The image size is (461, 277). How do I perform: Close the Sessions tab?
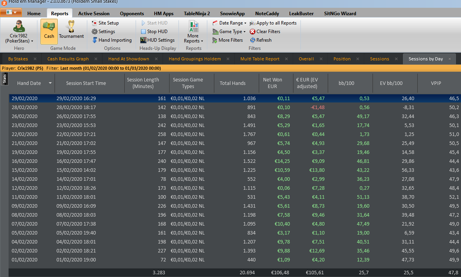click(396, 59)
